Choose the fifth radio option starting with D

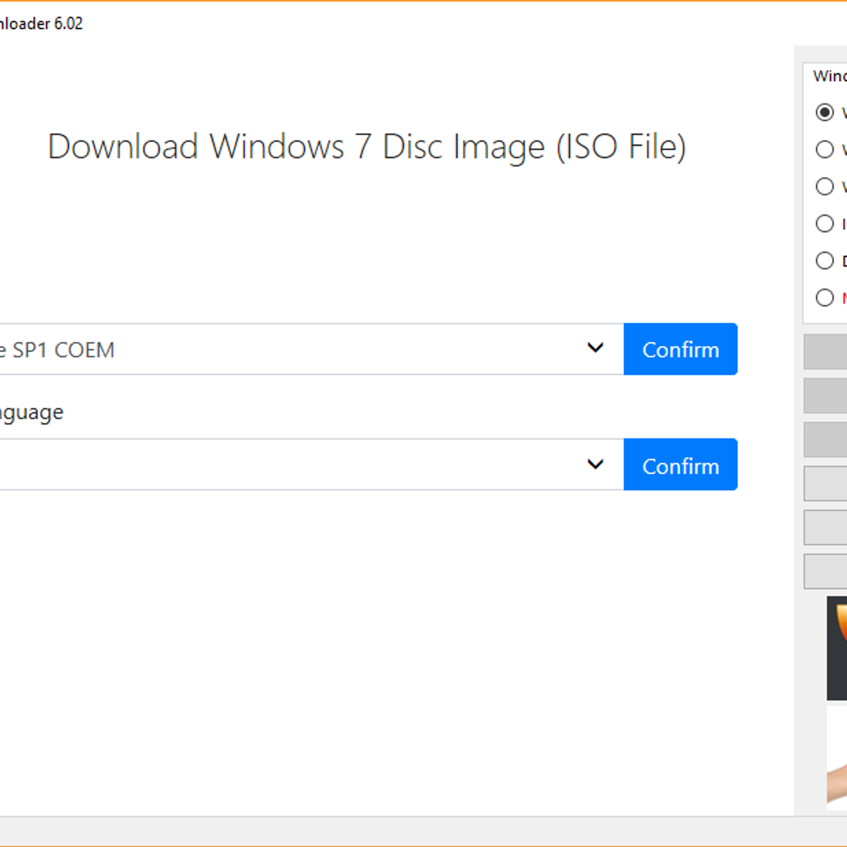(x=824, y=260)
